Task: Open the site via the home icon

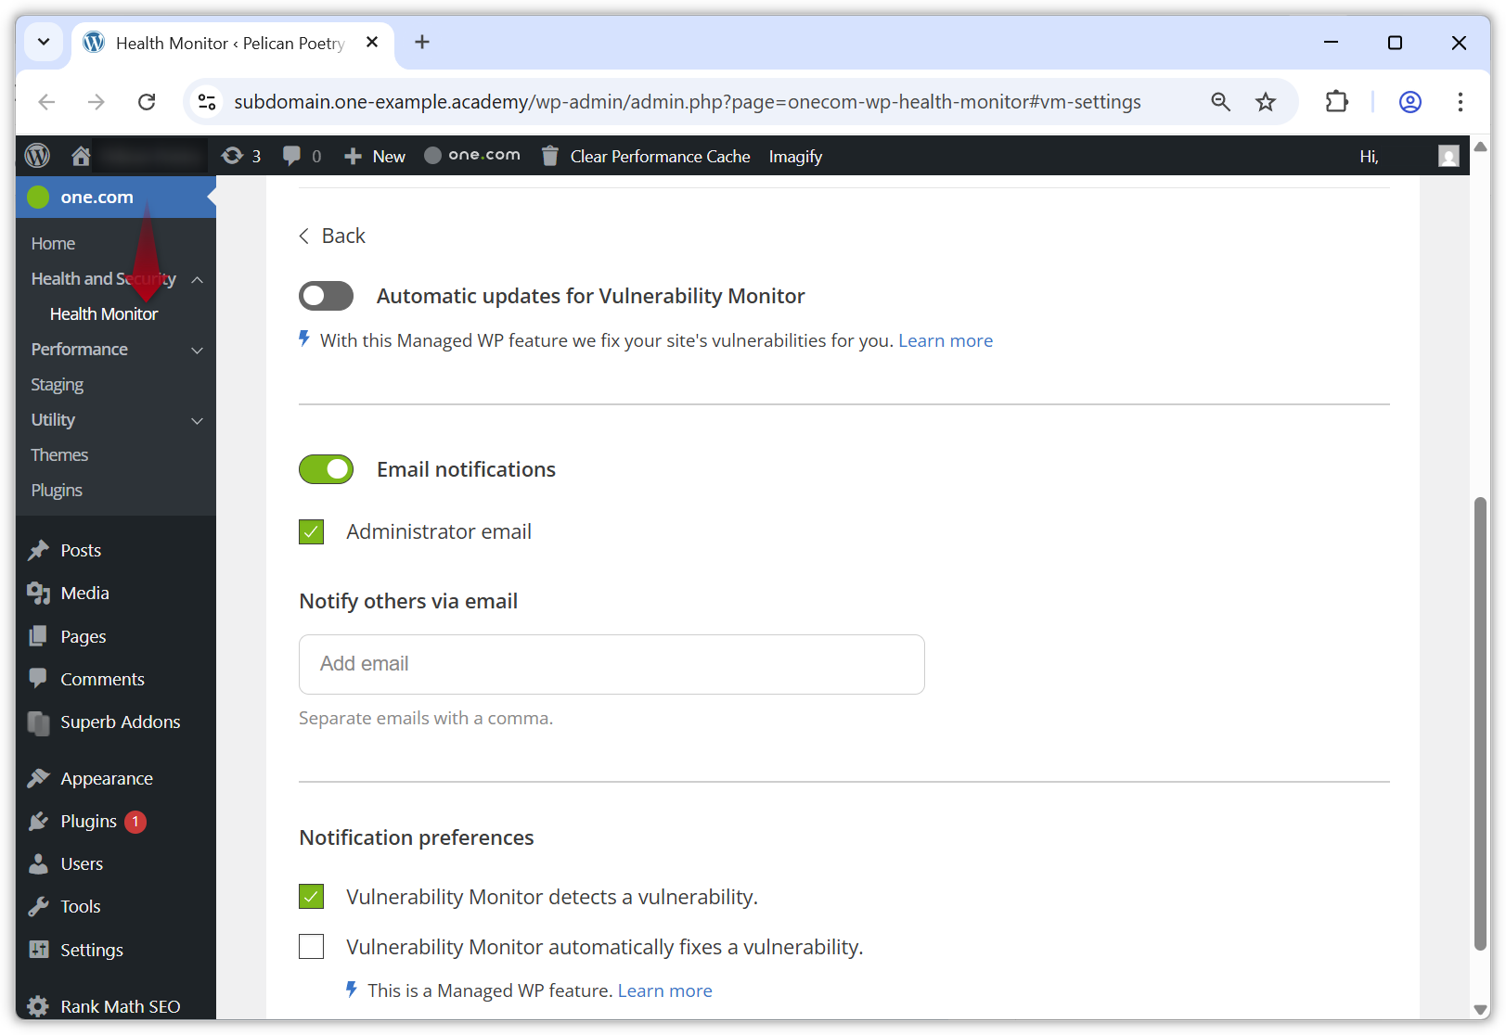Action: tap(81, 155)
